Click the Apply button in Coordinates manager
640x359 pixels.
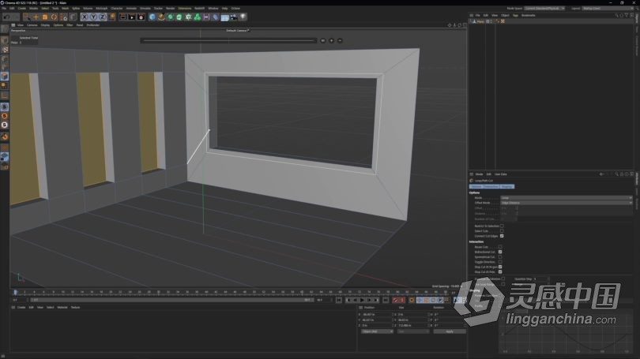coord(450,331)
